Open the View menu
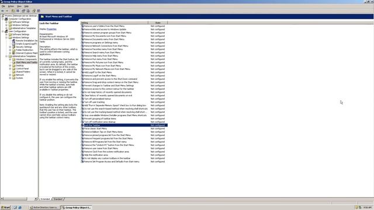 pyautogui.click(x=19, y=6)
